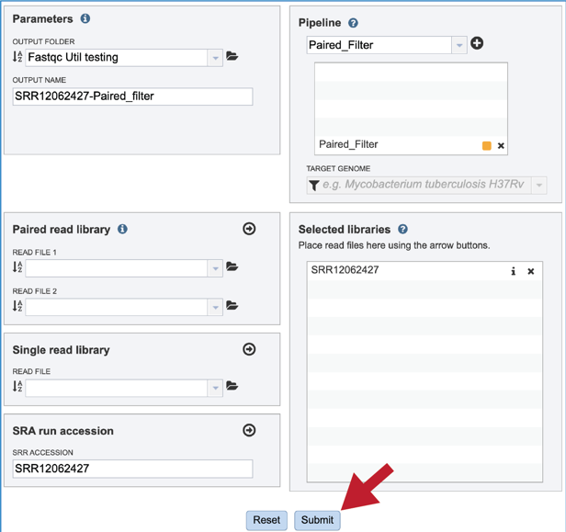Toggle sort order for Read File 2

coord(17,306)
